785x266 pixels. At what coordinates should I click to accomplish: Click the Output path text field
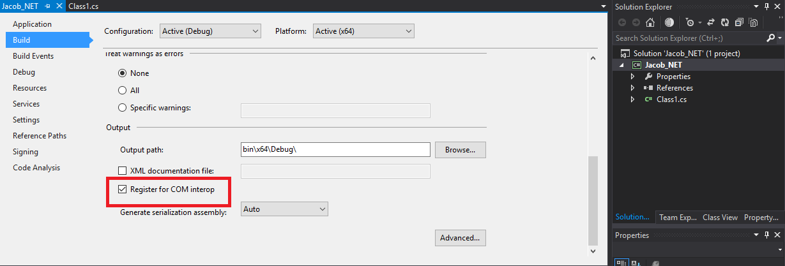335,150
